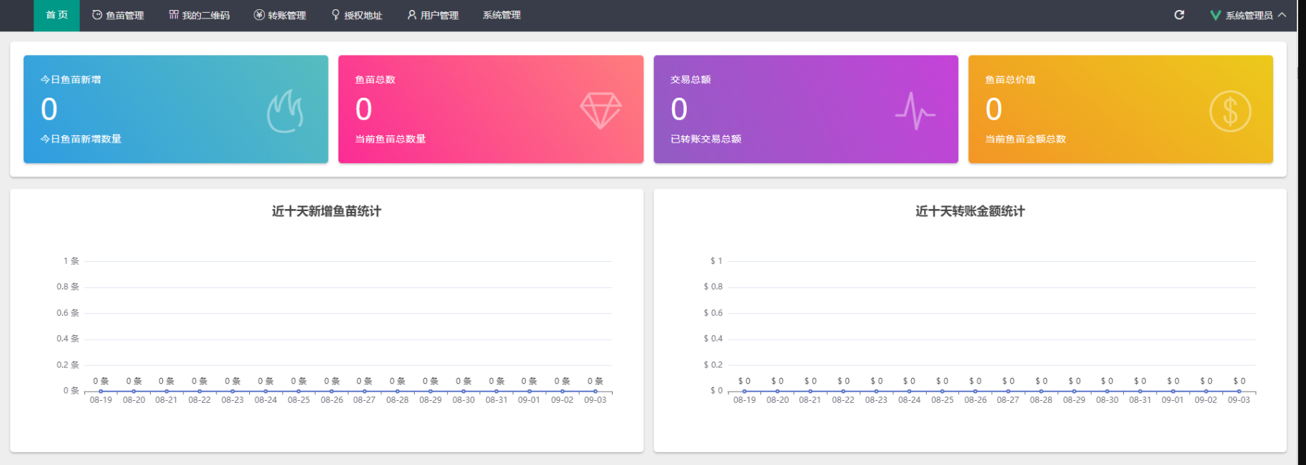
Task: Click the 08-19 data point in 鱼苗 chart
Action: pos(101,391)
